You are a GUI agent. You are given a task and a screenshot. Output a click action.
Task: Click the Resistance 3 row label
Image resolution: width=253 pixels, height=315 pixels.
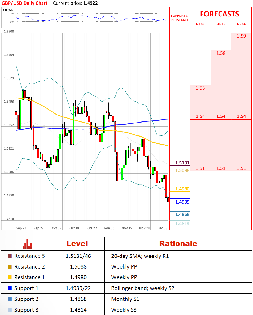[29, 256]
